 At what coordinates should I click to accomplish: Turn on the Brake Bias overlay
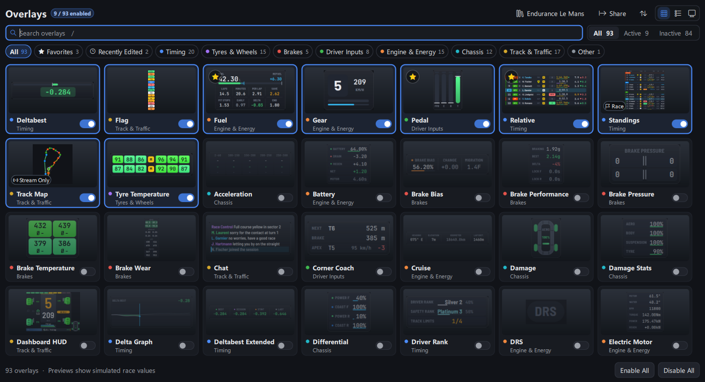pyautogui.click(x=482, y=198)
